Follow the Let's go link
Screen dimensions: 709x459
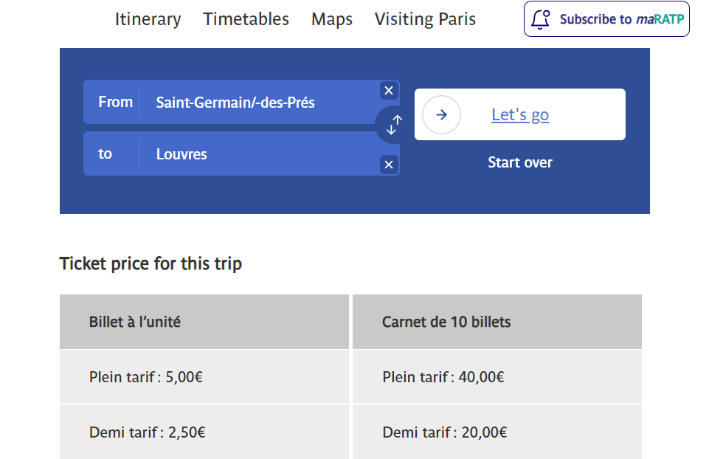[x=520, y=115]
